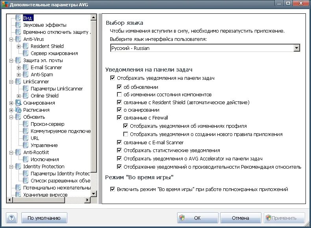
Task: Select Параметры LinkScanner in the tree
Action: point(57,88)
